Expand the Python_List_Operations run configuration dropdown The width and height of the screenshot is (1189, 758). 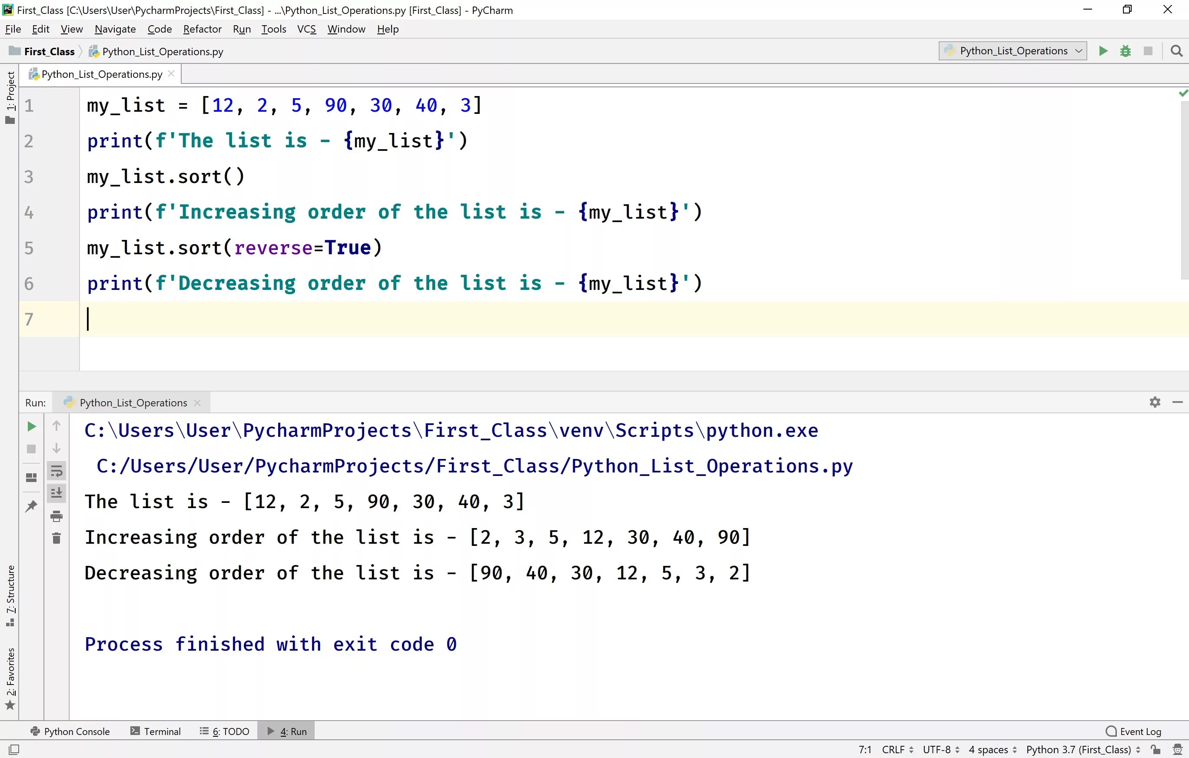tap(1078, 50)
